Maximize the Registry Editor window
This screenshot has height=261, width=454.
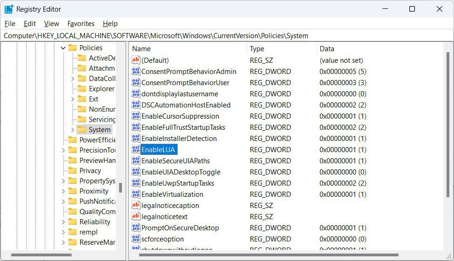pos(412,9)
